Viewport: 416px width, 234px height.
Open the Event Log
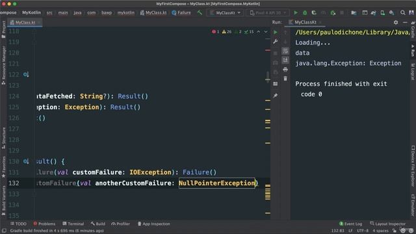tap(350, 224)
